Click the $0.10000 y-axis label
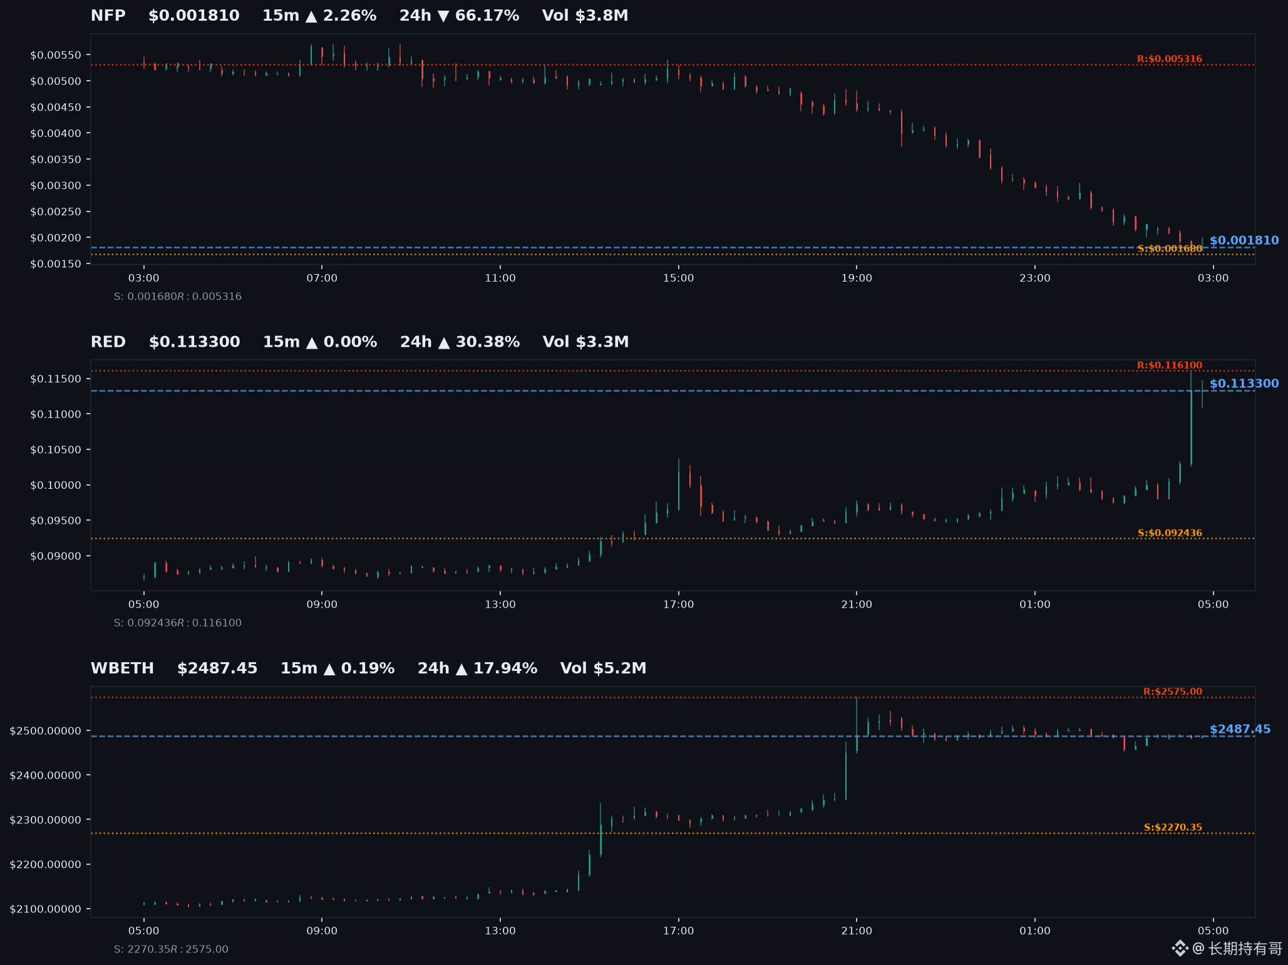1288x965 pixels. (56, 485)
